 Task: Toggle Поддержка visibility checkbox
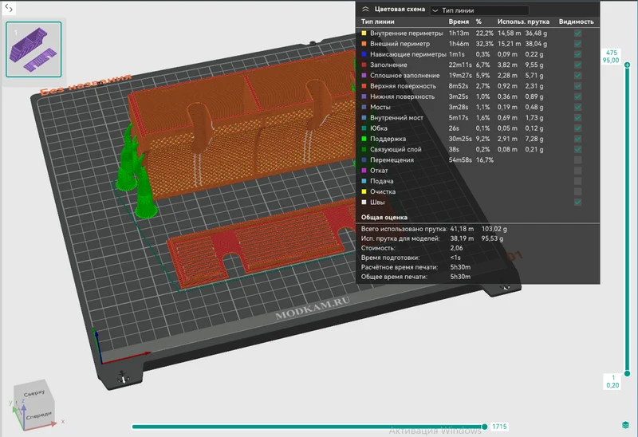(577, 139)
